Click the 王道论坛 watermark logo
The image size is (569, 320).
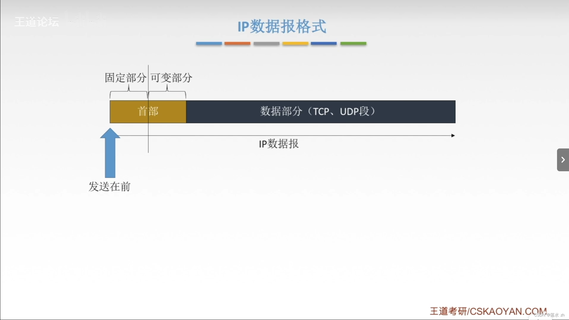click(36, 22)
